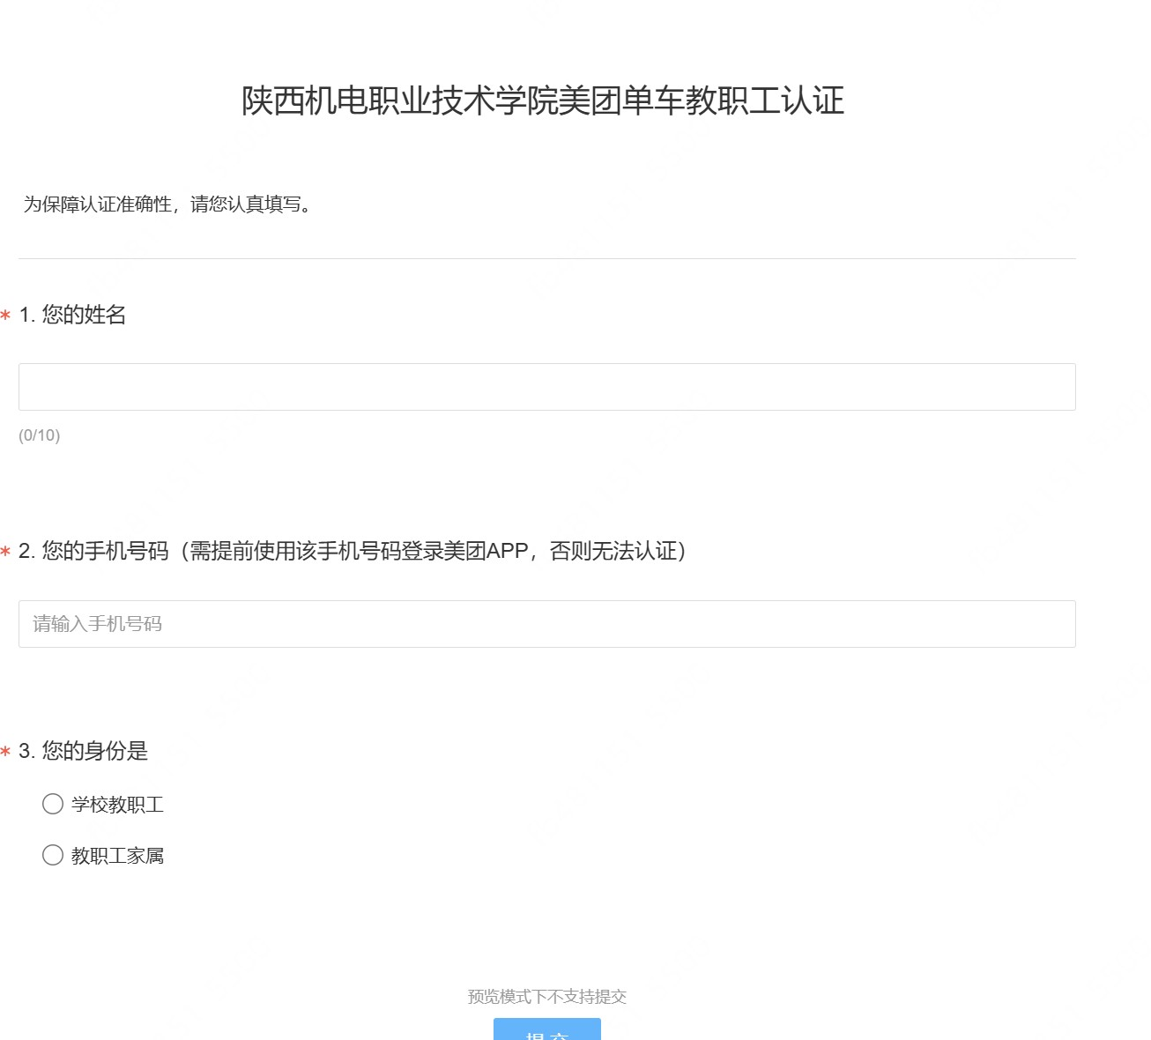The height and width of the screenshot is (1040, 1151).
Task: Select the 学校教职工 radio option
Action: pyautogui.click(x=53, y=804)
